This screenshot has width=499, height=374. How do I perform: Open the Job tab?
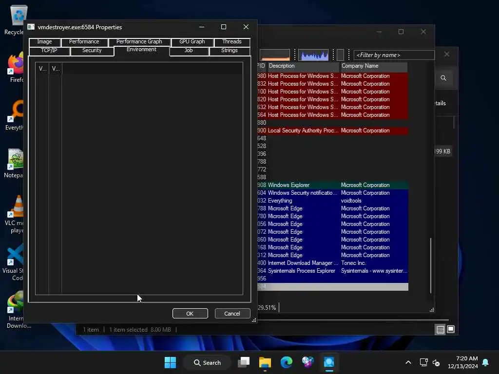pyautogui.click(x=189, y=51)
